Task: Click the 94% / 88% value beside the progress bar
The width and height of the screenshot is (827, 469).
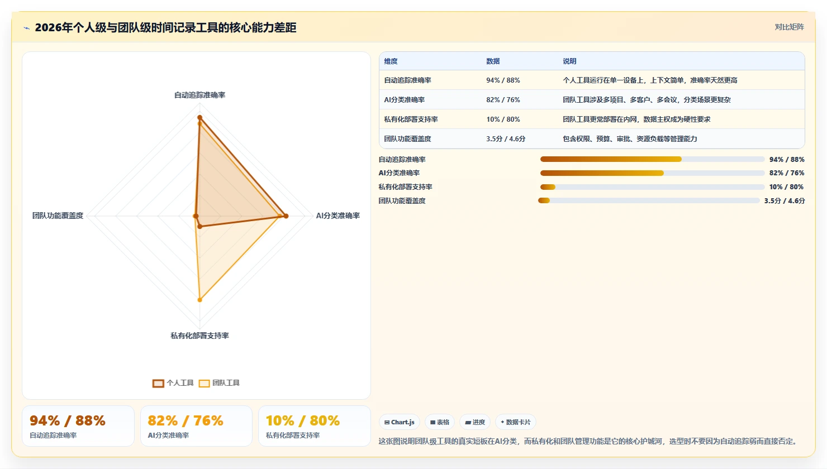Action: click(x=787, y=160)
